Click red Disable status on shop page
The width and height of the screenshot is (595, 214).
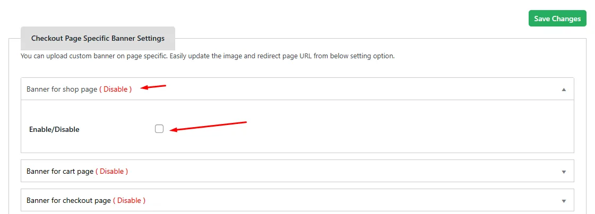(115, 90)
